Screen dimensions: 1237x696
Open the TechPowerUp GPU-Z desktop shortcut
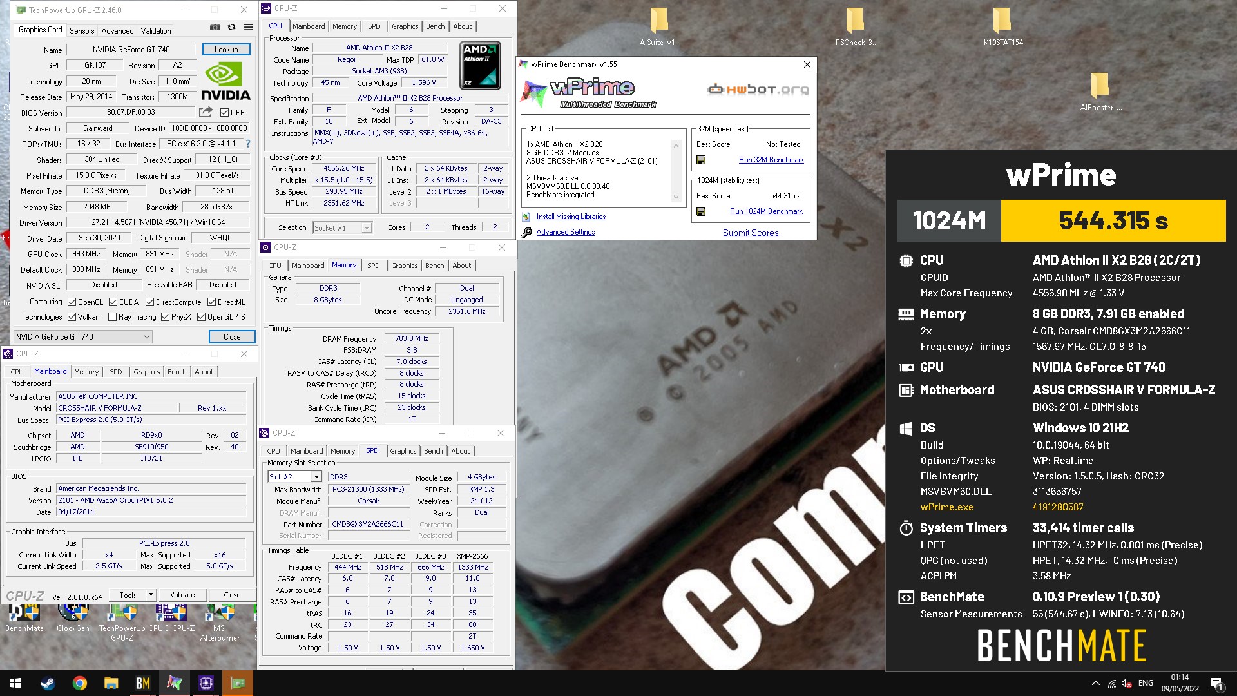click(x=122, y=623)
